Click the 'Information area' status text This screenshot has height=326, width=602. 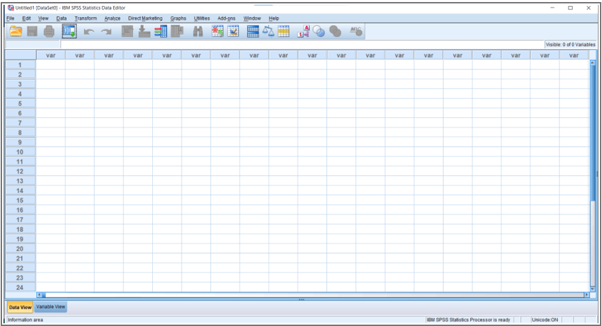25,320
